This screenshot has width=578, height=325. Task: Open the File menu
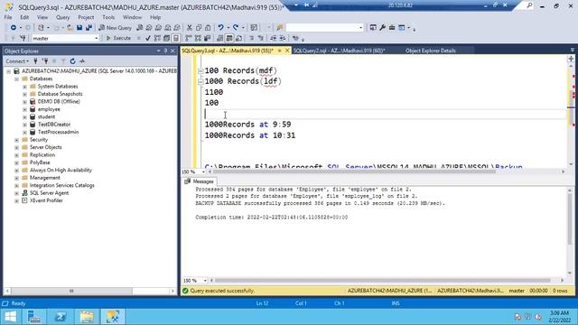8,17
